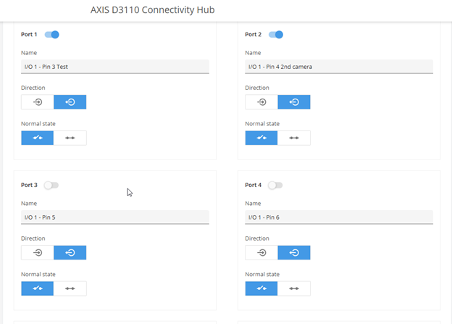Disable the Port 1 toggle switch
This screenshot has height=324, width=452.
click(52, 35)
